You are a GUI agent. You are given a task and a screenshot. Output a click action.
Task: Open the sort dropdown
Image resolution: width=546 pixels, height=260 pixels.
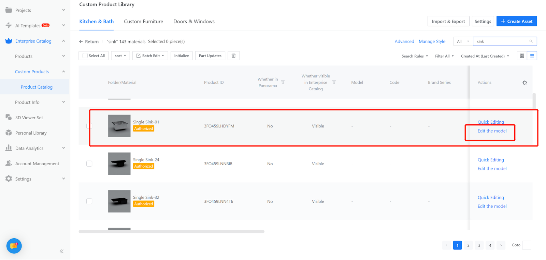pos(120,56)
